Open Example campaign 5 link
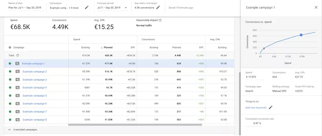Viewport: 322px width, 136px height. click(35, 96)
